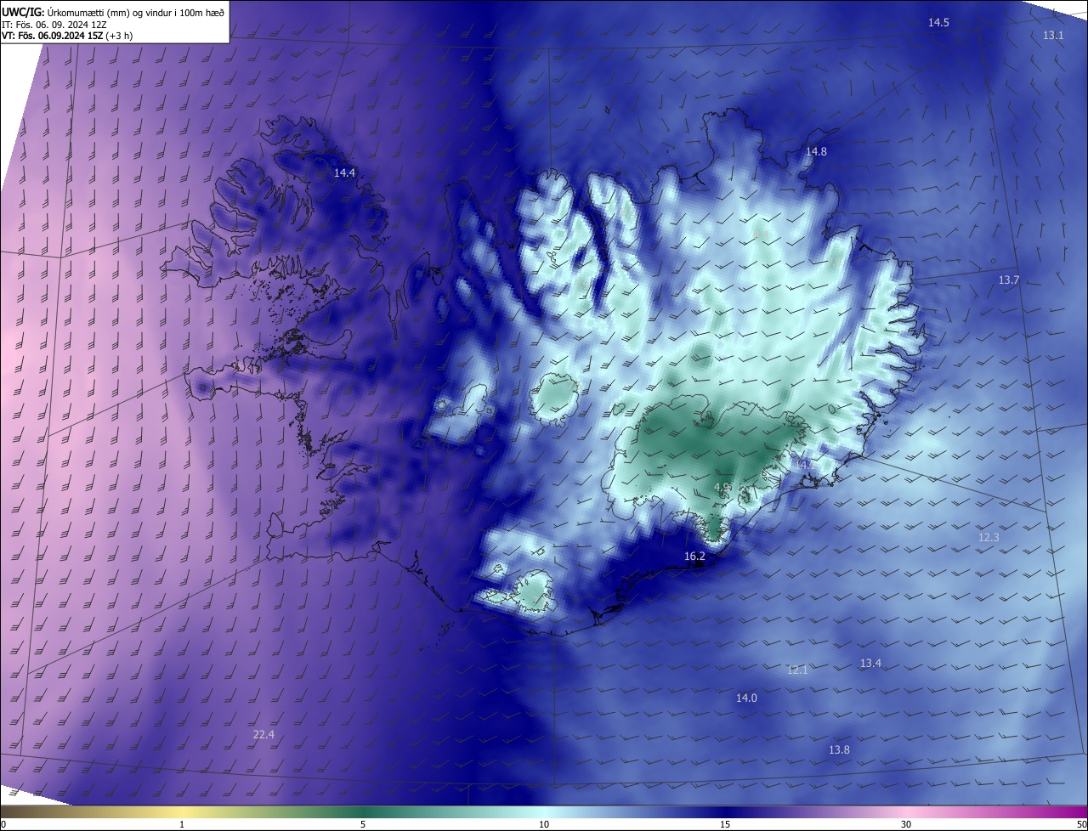Viewport: 1088px width, 831px height.
Task: Click the 30 tick on the color scale
Action: point(906,825)
